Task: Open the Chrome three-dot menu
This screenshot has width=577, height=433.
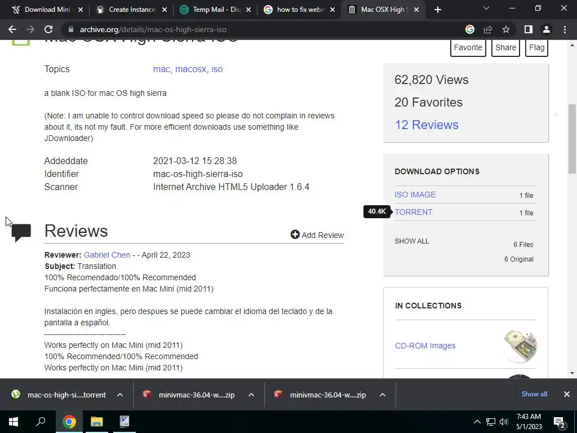Action: click(565, 29)
